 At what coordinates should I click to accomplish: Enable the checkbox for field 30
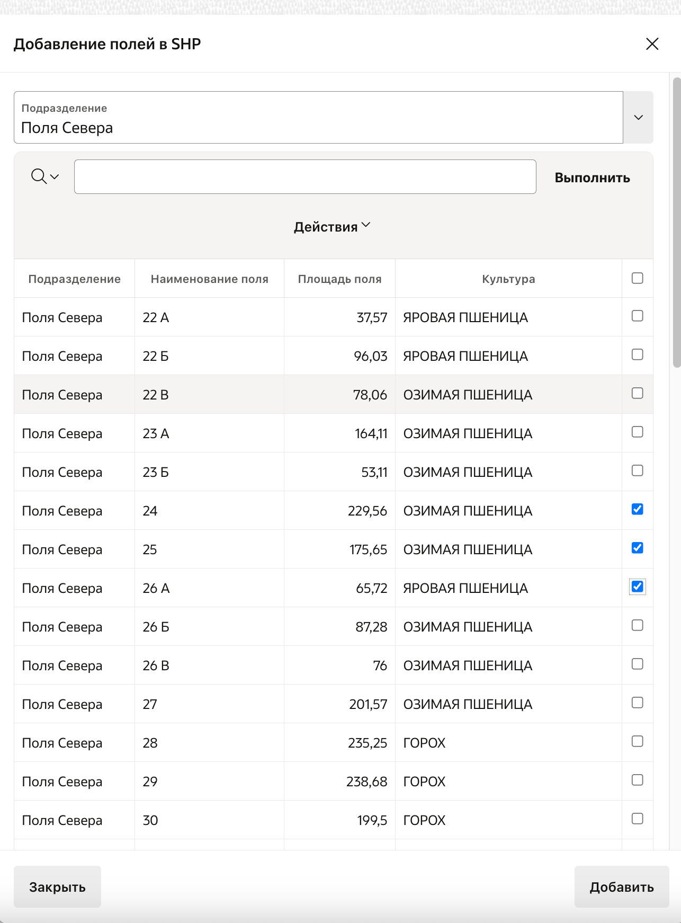(637, 819)
